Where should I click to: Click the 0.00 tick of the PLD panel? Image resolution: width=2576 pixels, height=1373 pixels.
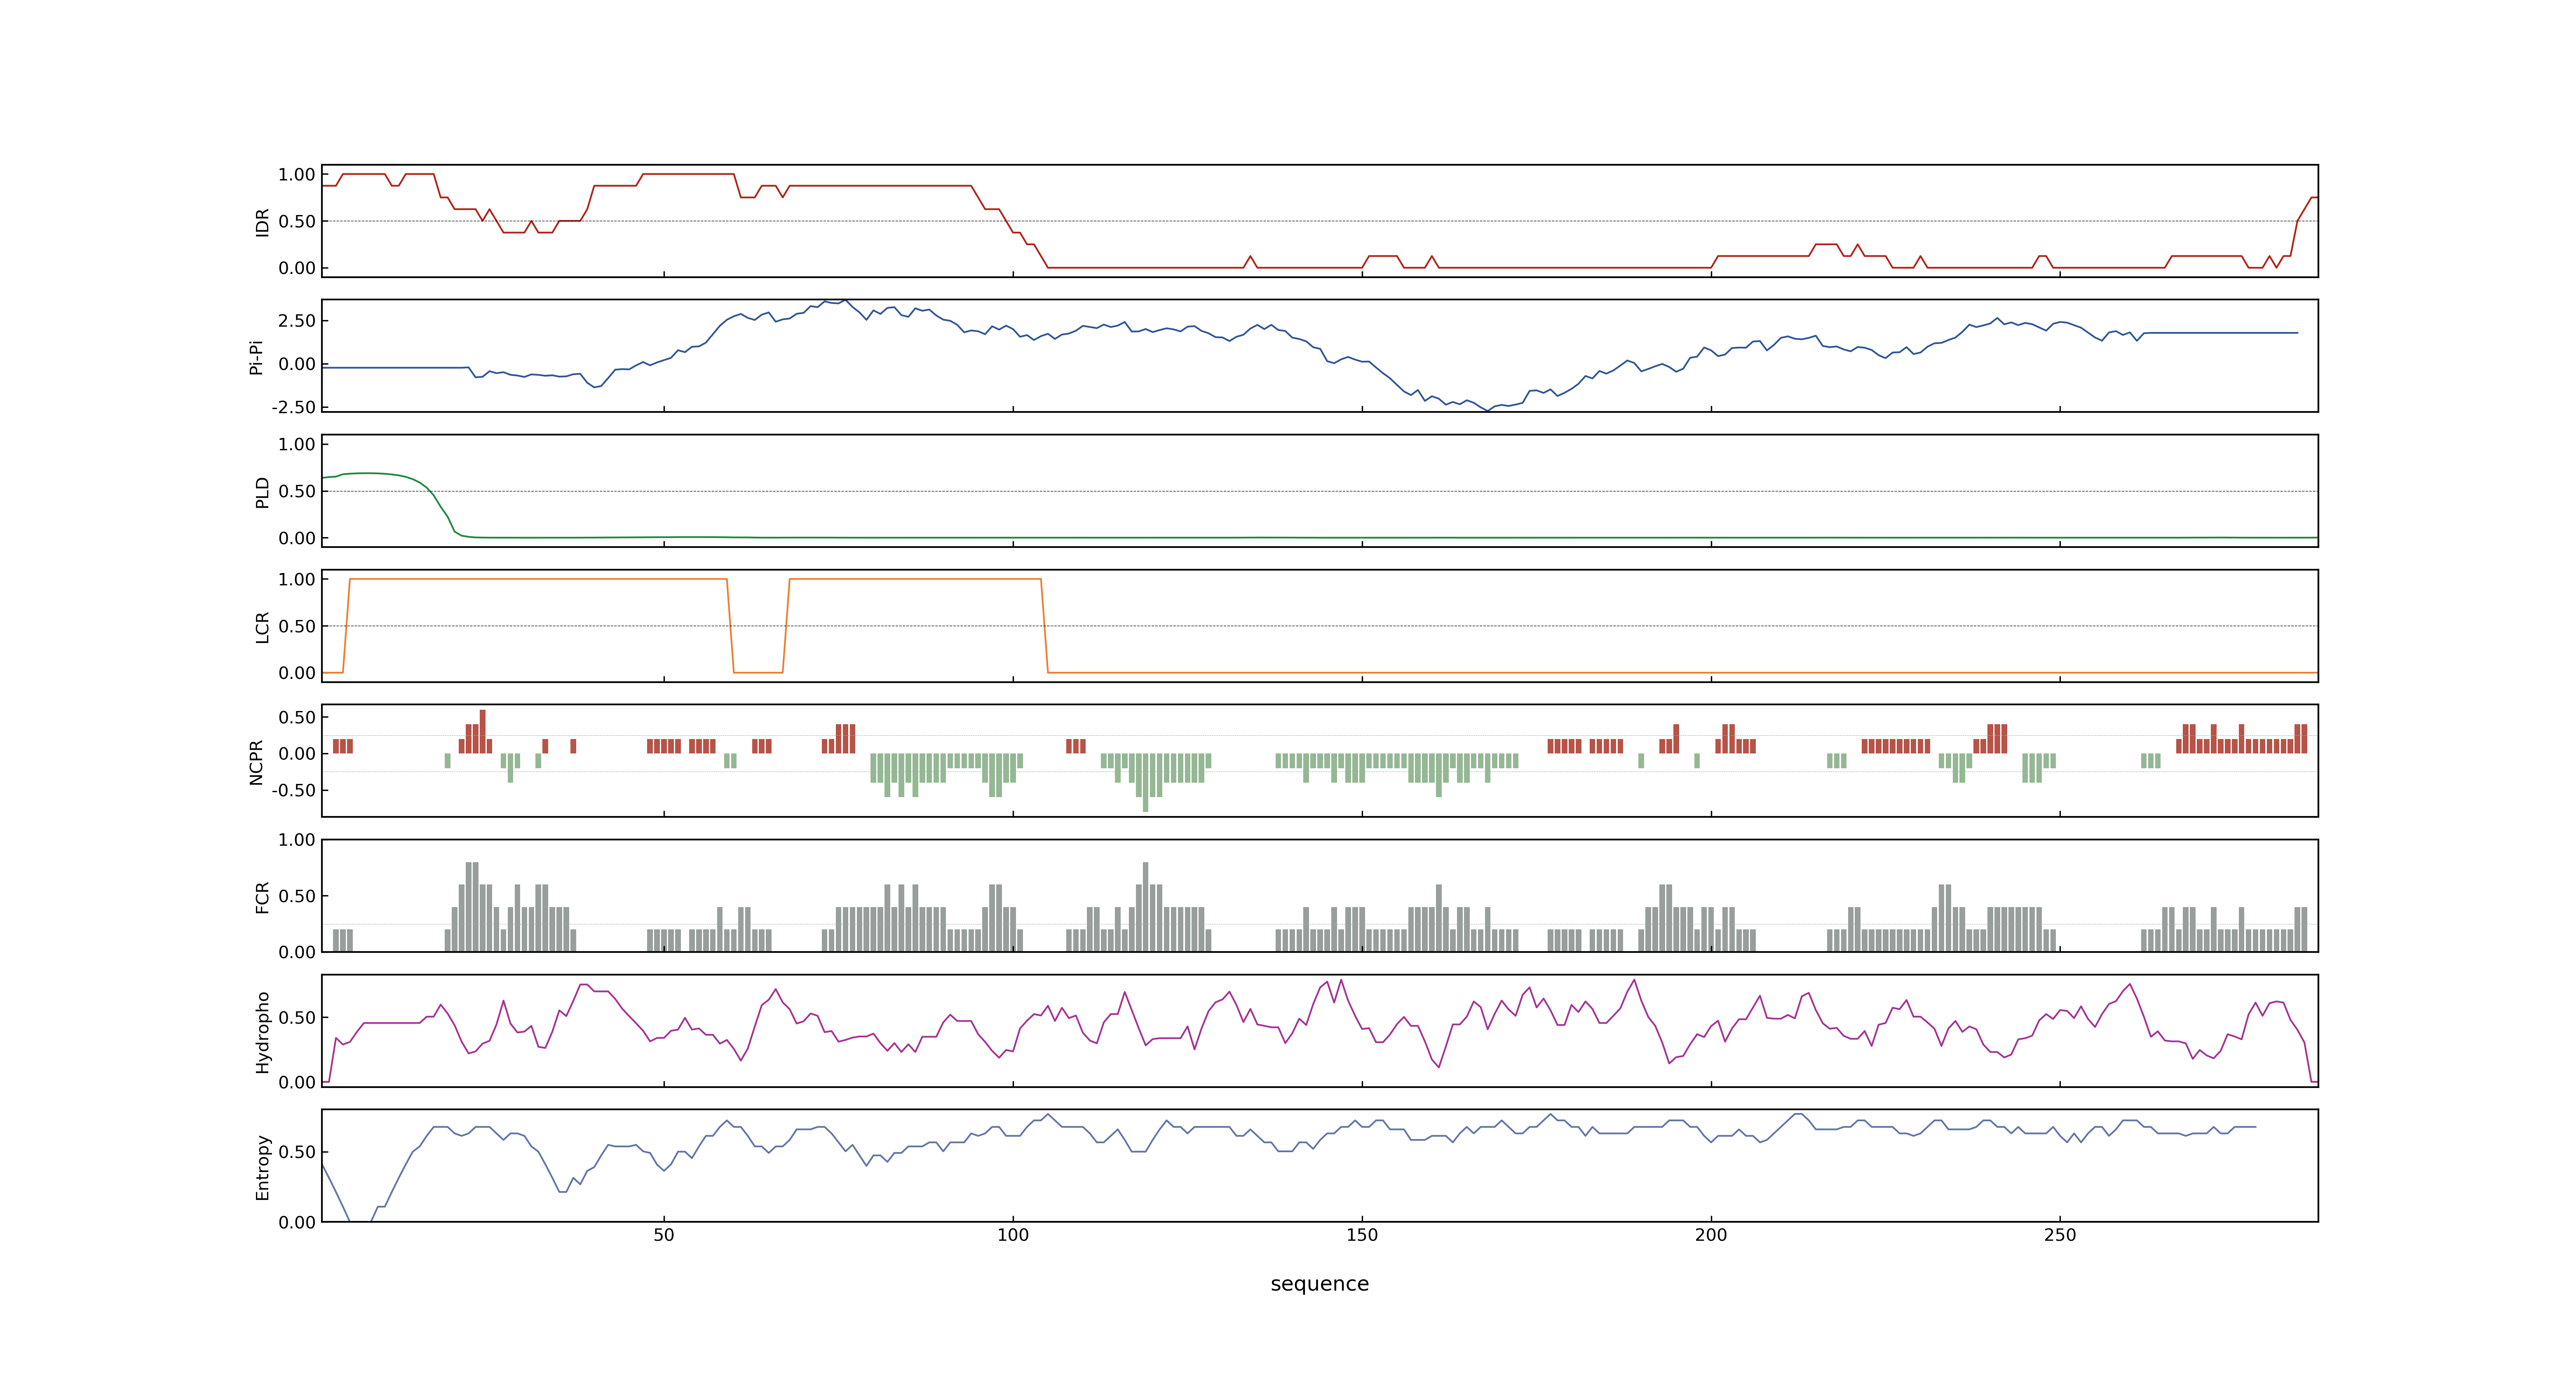coord(297,538)
